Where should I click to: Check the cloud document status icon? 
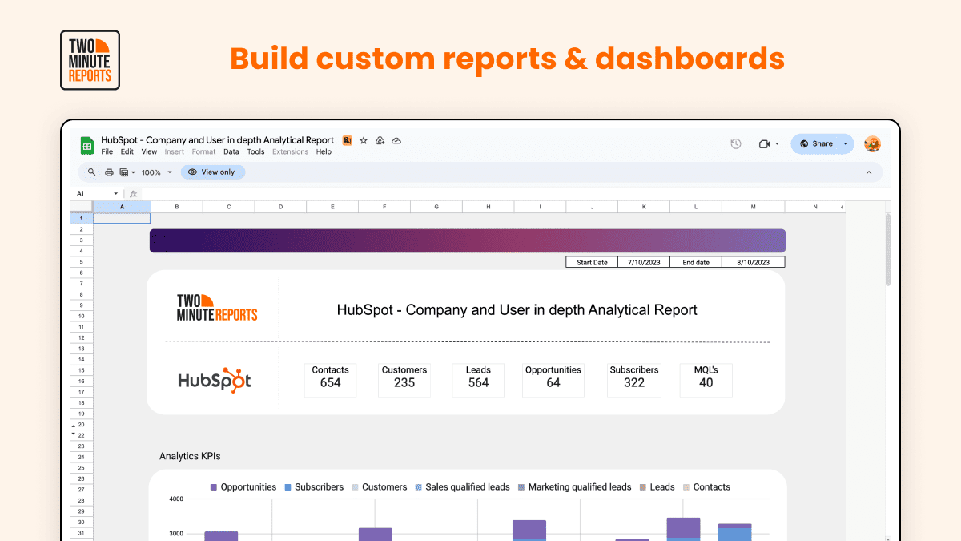click(x=396, y=140)
